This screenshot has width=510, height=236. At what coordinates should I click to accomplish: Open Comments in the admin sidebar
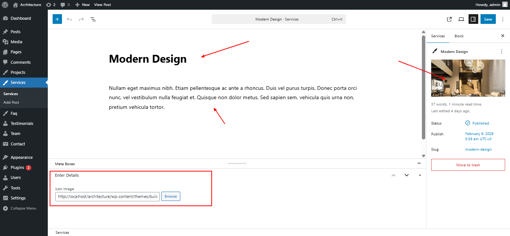coord(24,62)
